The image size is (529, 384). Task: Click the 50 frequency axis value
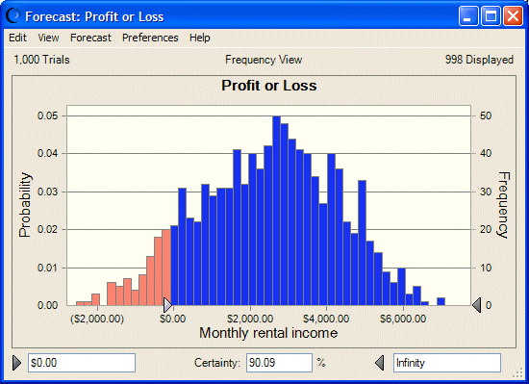click(486, 115)
